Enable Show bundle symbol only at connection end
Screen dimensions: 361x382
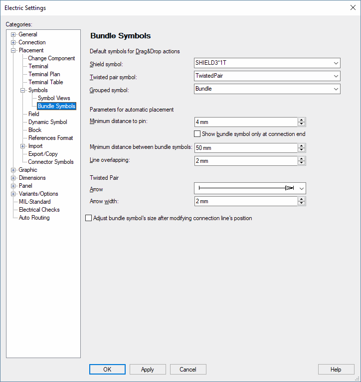[x=197, y=134]
